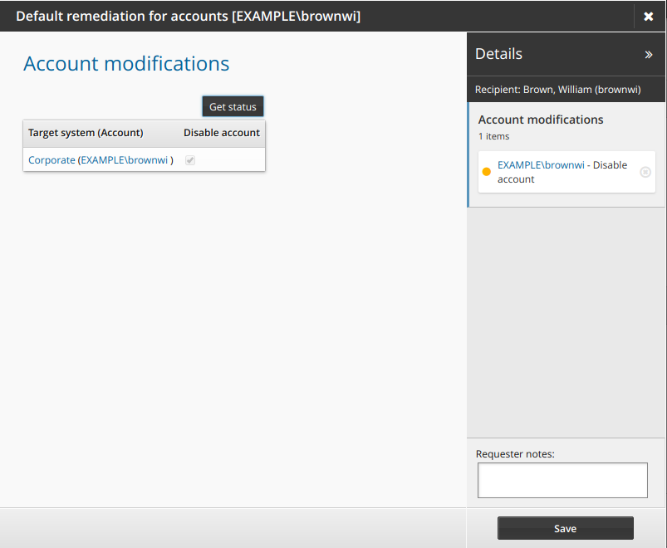The height and width of the screenshot is (548, 667).
Task: Click the Details panel header
Action: click(498, 53)
